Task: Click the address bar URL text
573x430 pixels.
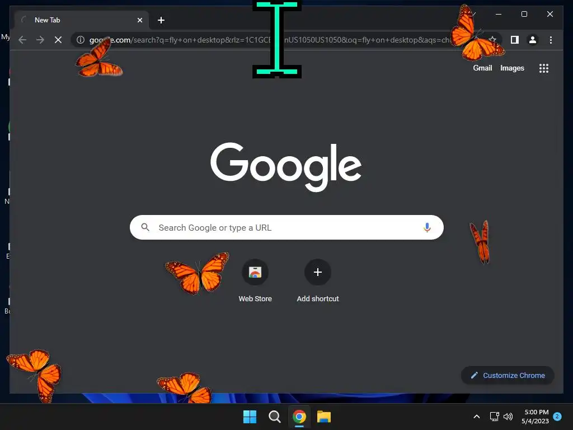Action: click(270, 40)
